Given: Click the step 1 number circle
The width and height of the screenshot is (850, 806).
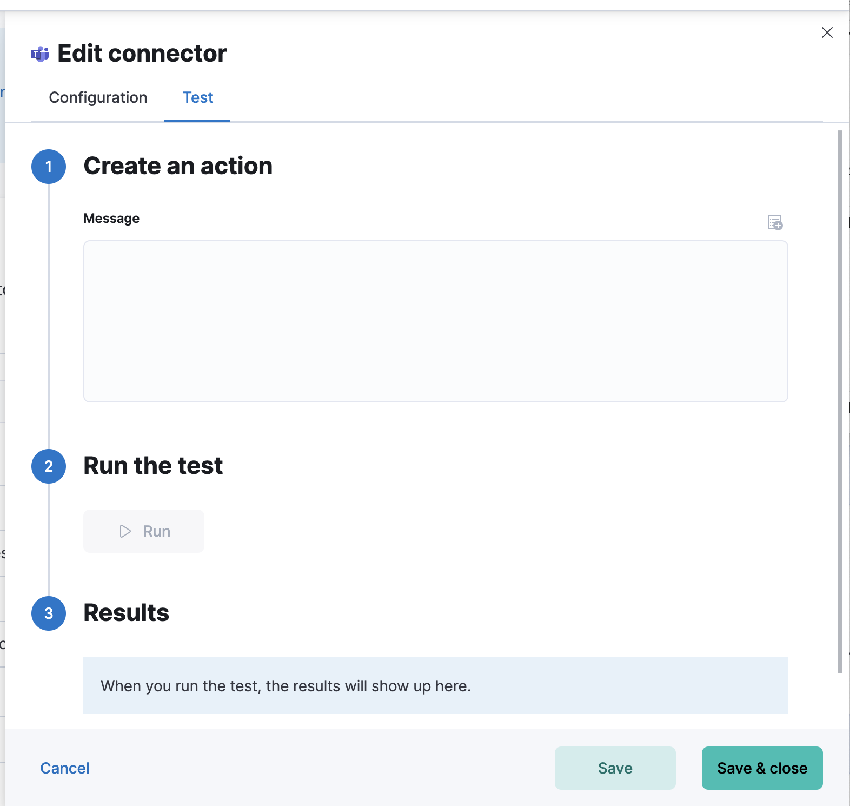Looking at the screenshot, I should coord(49,167).
